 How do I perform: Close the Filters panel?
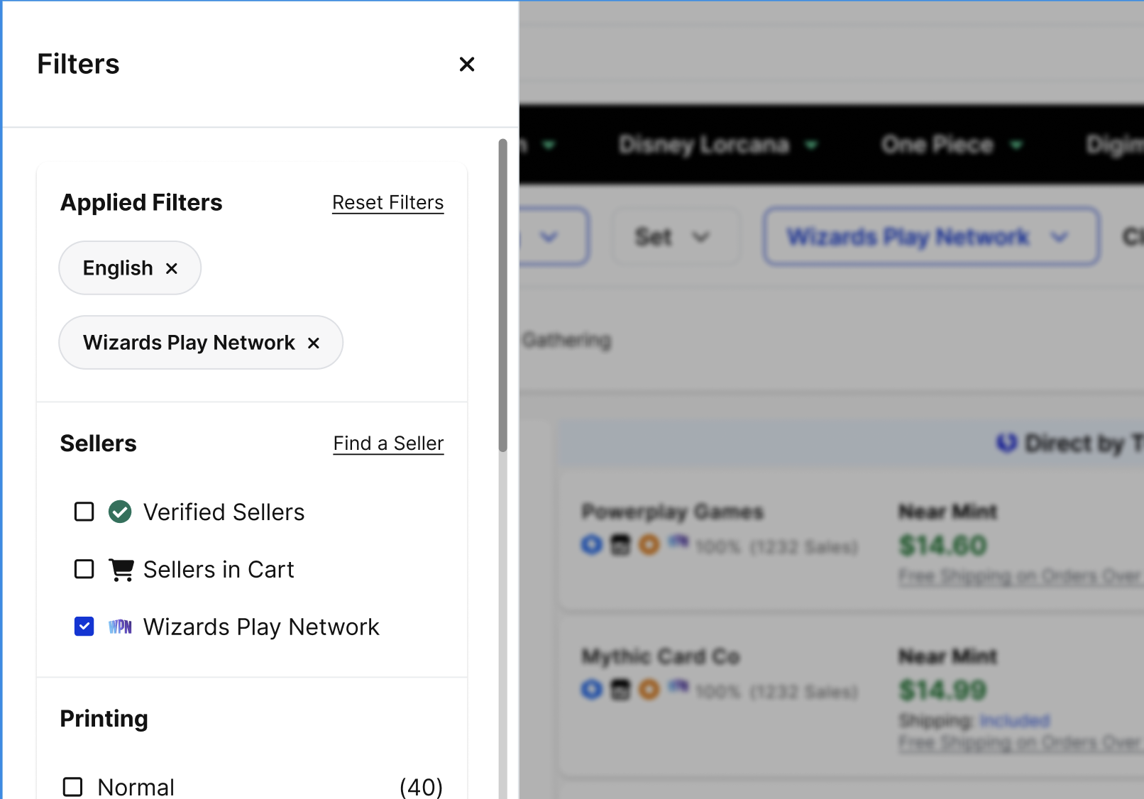click(x=467, y=65)
